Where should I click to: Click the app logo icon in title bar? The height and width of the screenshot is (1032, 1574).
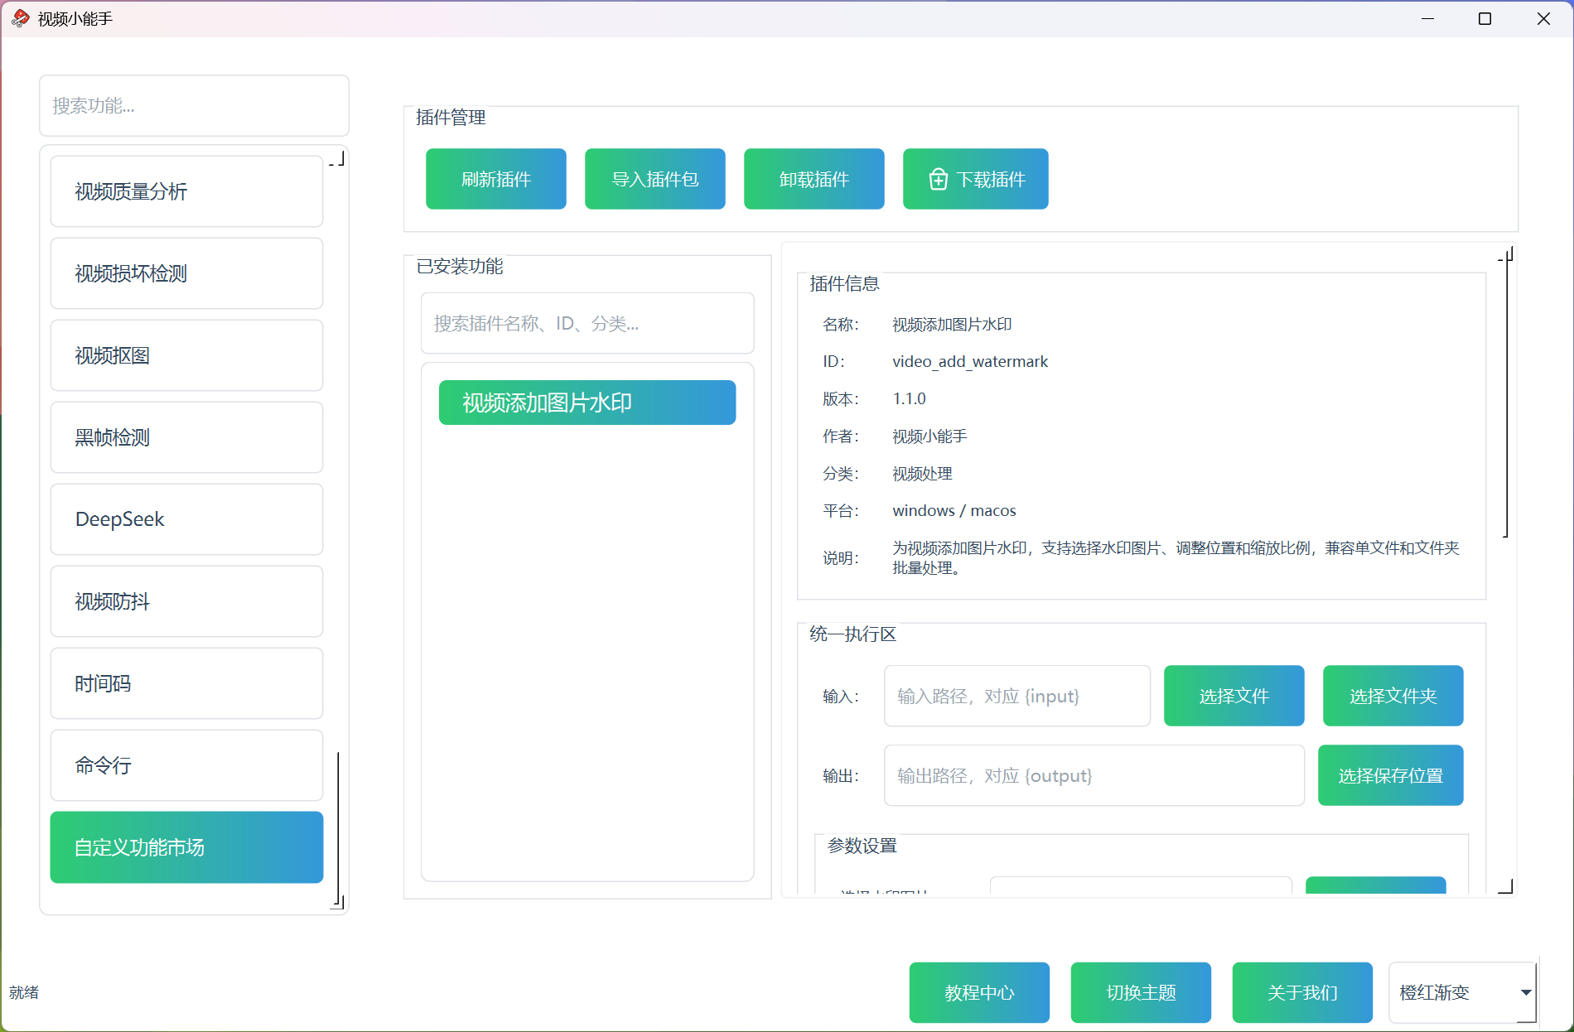(x=21, y=18)
